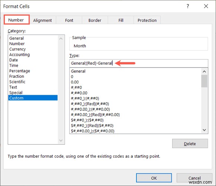
Task: Select the #,##0_);(#,##0) format code
Action: pyautogui.click(x=135, y=98)
